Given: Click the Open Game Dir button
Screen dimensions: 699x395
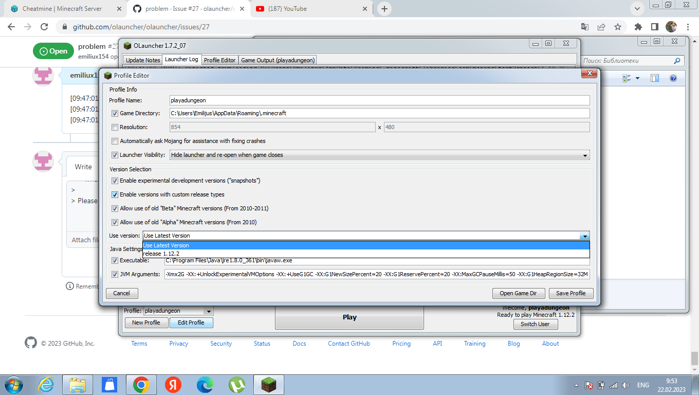Looking at the screenshot, I should pos(519,293).
